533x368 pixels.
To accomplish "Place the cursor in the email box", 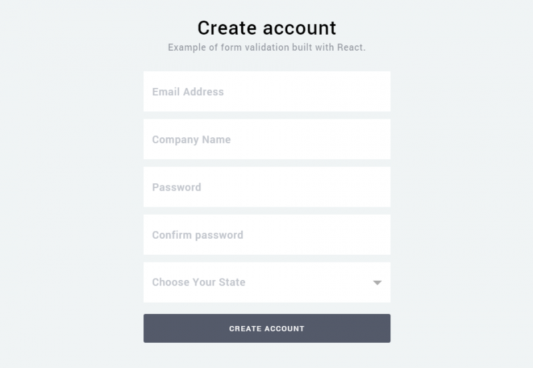I will click(x=266, y=92).
